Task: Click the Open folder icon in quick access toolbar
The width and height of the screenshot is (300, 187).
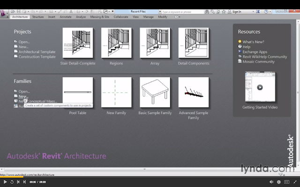Action: click(x=13, y=12)
